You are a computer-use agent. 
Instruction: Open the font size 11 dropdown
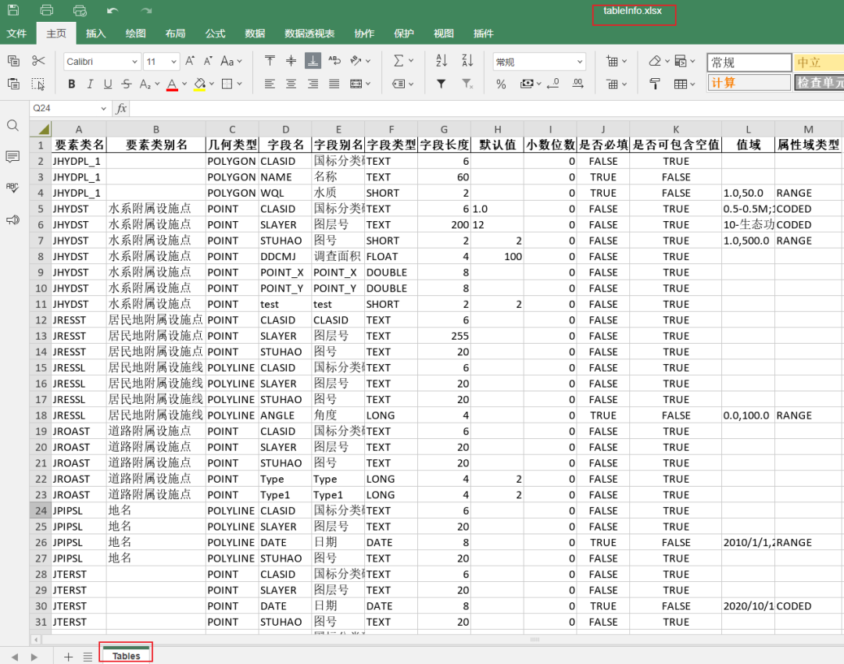pos(173,62)
